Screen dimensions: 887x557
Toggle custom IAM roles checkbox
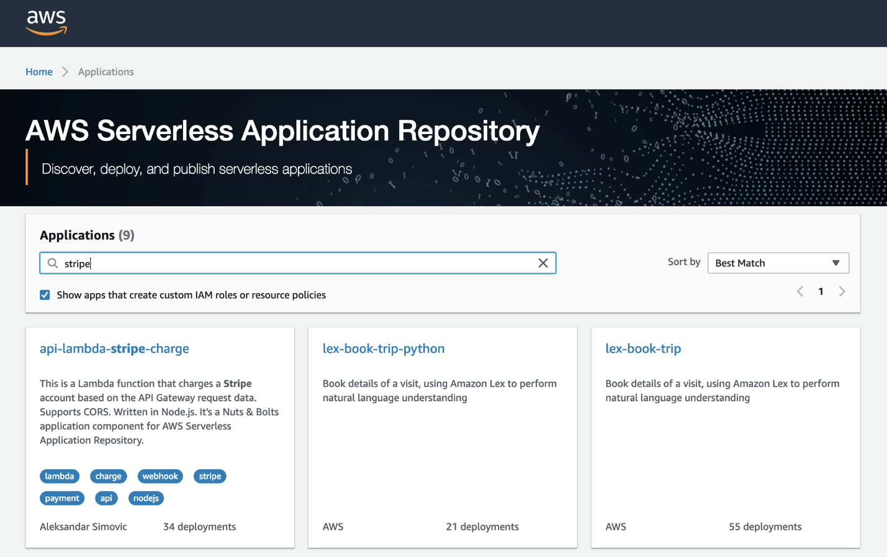point(45,295)
